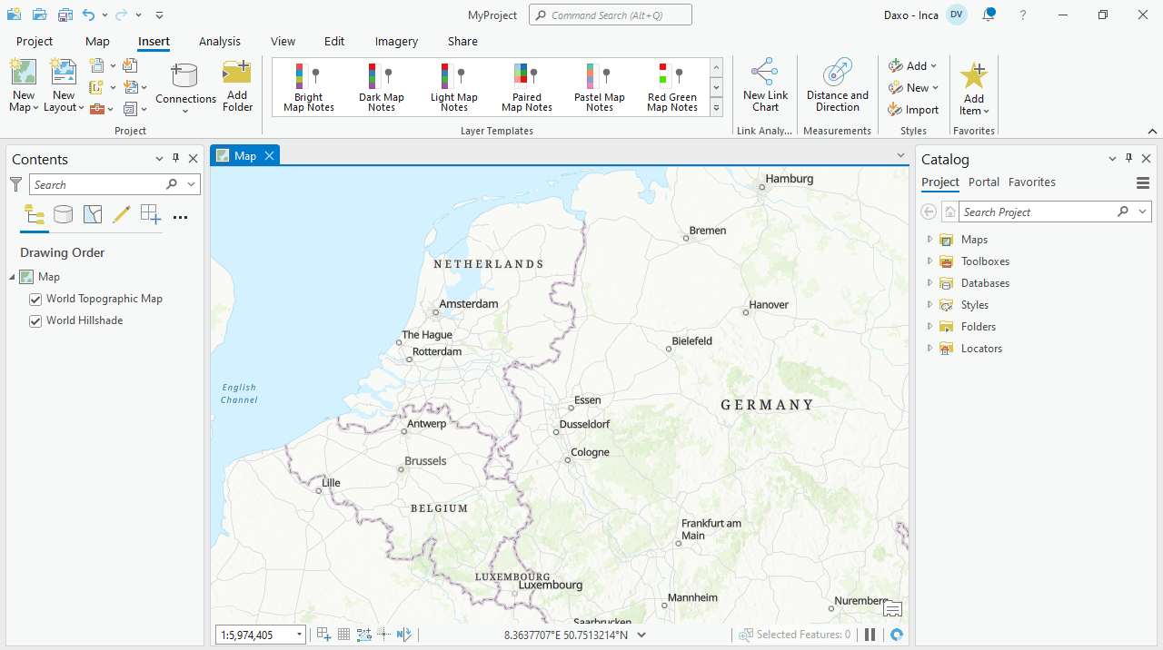Click the Import Layout icon
Screen dimensions: 1163x650
pos(130,87)
